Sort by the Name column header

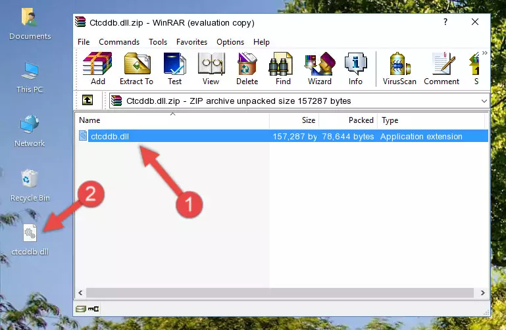coord(172,120)
